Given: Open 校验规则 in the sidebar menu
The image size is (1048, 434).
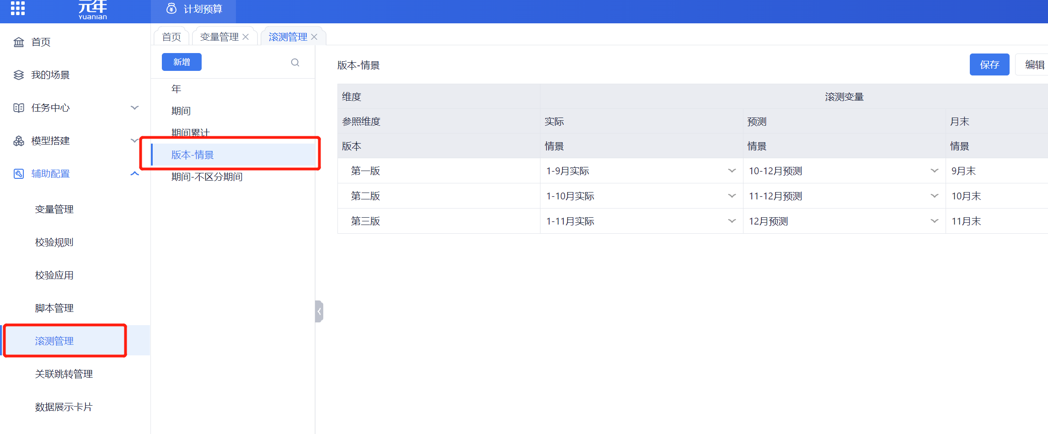Looking at the screenshot, I should (x=54, y=242).
